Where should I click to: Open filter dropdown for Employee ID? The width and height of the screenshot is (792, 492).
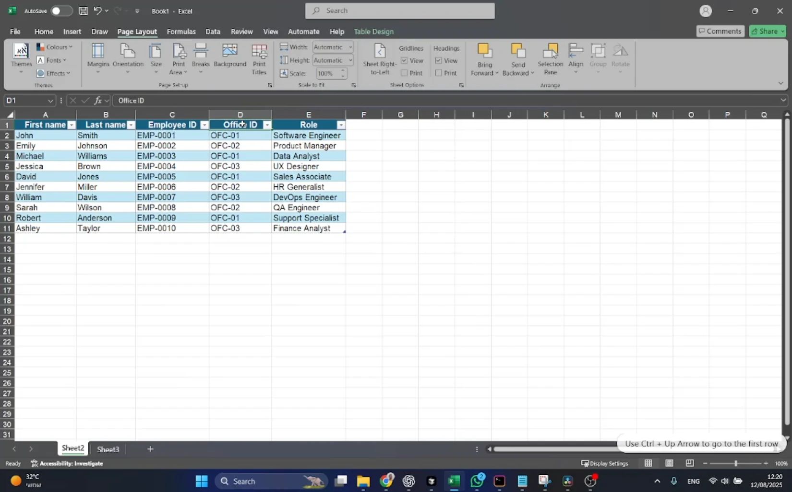tap(204, 125)
